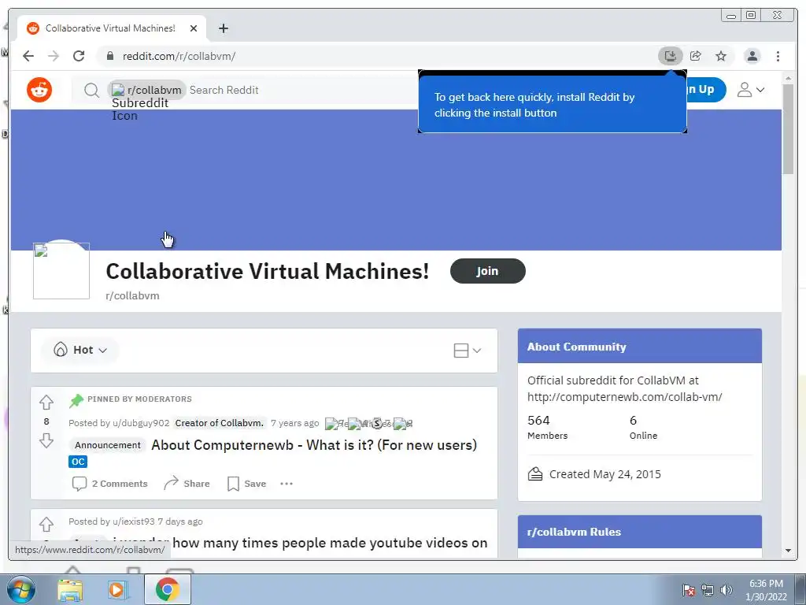This screenshot has width=806, height=605.
Task: Open a new tab
Action: (223, 28)
